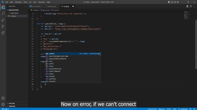197x110 pixels.
Task: Open the Accounts menu icon
Action: (x=3, y=98)
